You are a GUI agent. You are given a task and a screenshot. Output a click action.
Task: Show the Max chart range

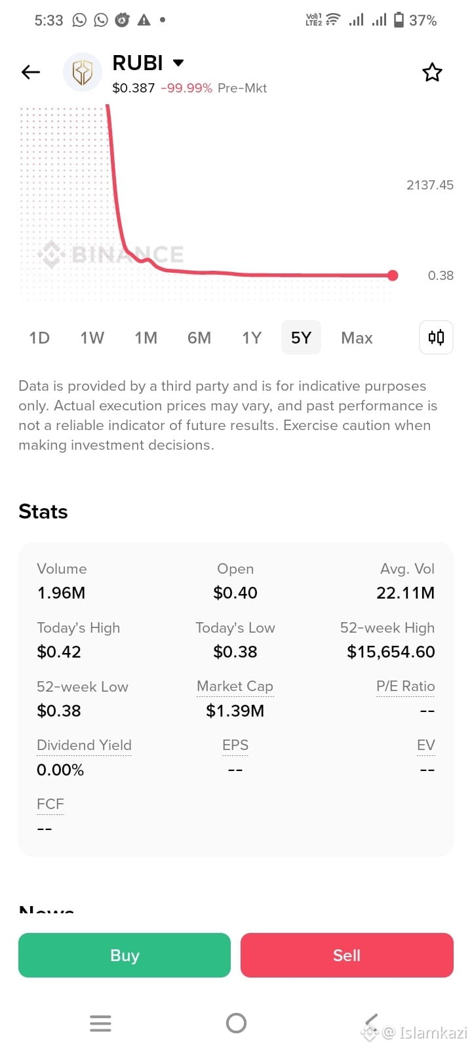[357, 338]
